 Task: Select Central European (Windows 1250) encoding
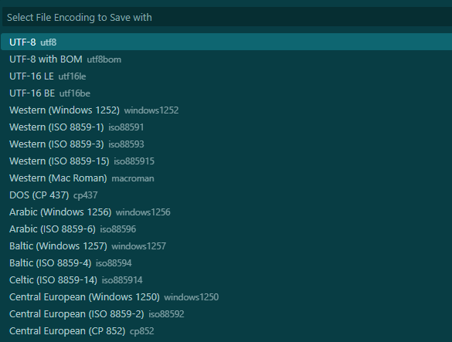226,297
